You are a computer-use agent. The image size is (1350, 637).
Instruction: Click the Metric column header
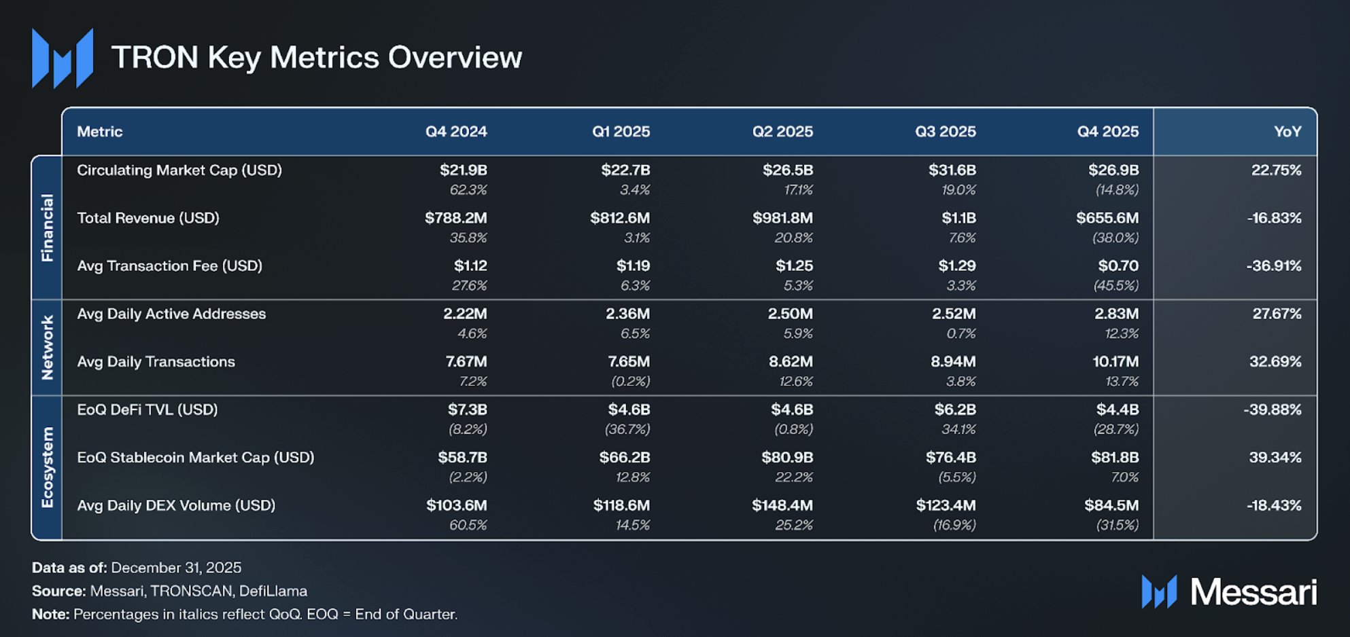pos(99,132)
